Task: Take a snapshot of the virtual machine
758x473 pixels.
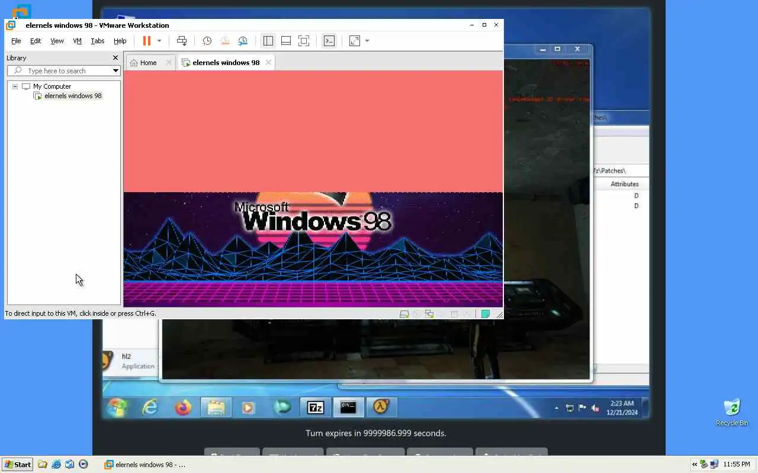Action: (207, 41)
